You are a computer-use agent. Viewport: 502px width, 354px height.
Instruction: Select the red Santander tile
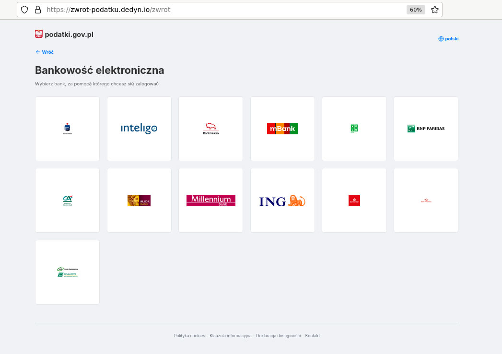tap(354, 200)
